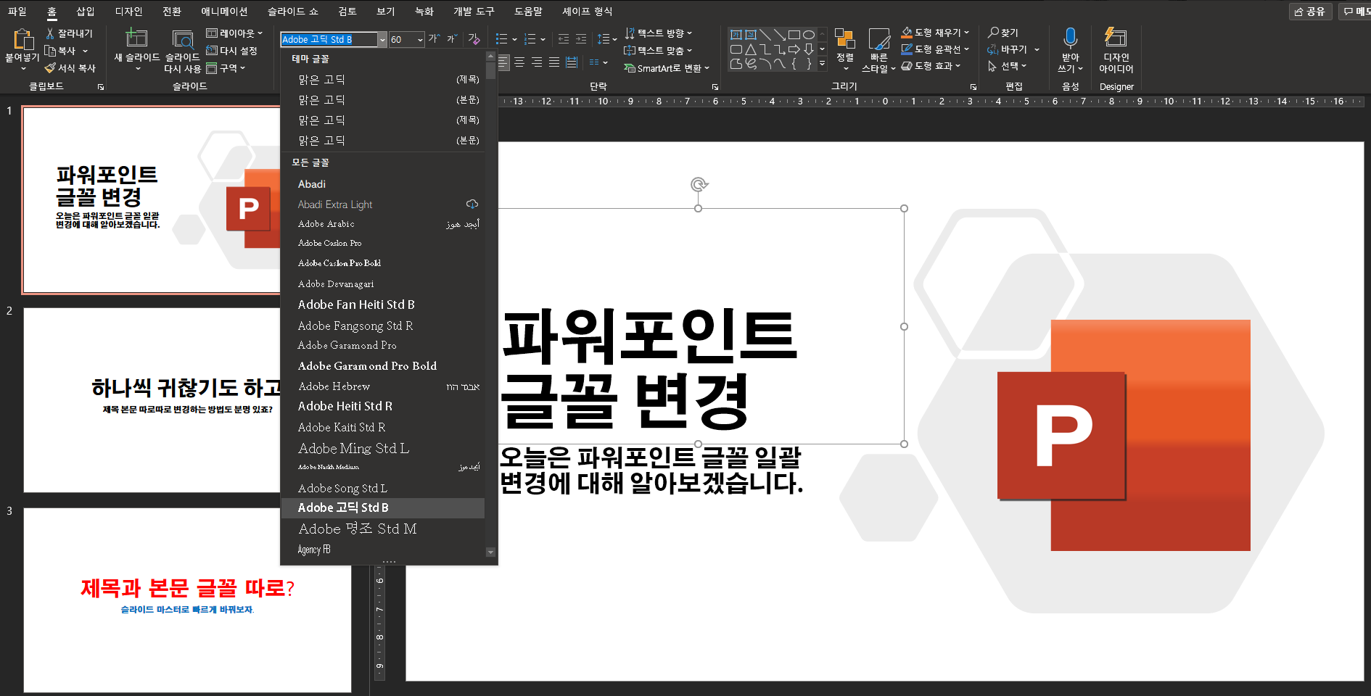
Task: Click the justify paragraph icon
Action: [554, 62]
